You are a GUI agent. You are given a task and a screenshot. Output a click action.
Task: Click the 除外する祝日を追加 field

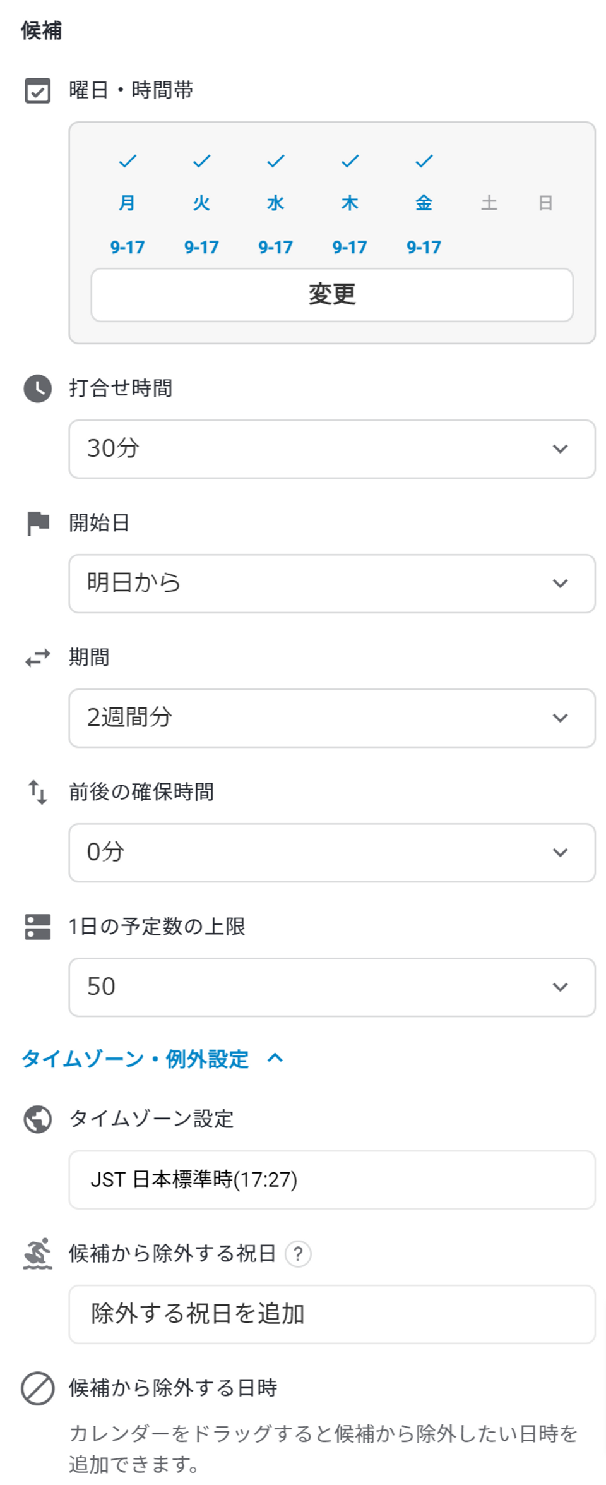(x=332, y=1314)
